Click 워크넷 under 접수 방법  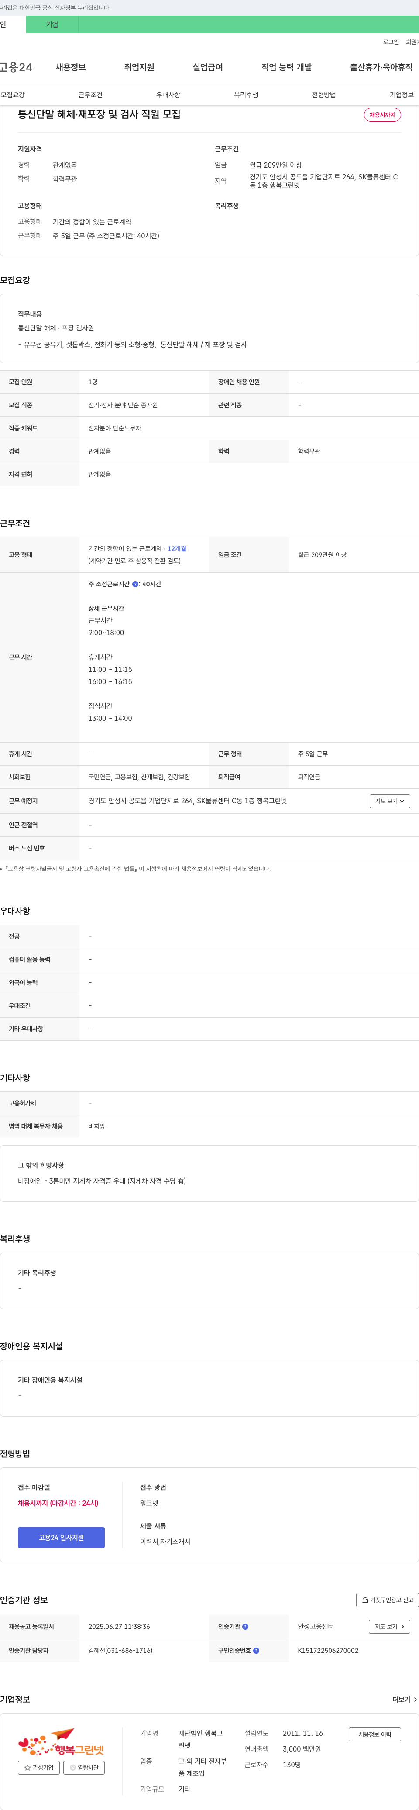point(149,1503)
